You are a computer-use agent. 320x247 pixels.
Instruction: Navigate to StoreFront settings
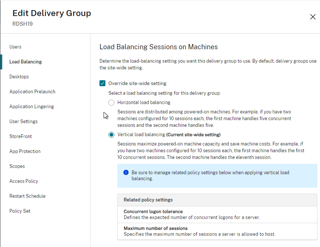21,137
